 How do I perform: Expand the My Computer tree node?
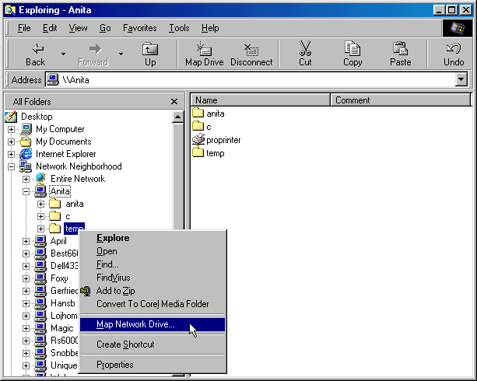click(x=12, y=129)
